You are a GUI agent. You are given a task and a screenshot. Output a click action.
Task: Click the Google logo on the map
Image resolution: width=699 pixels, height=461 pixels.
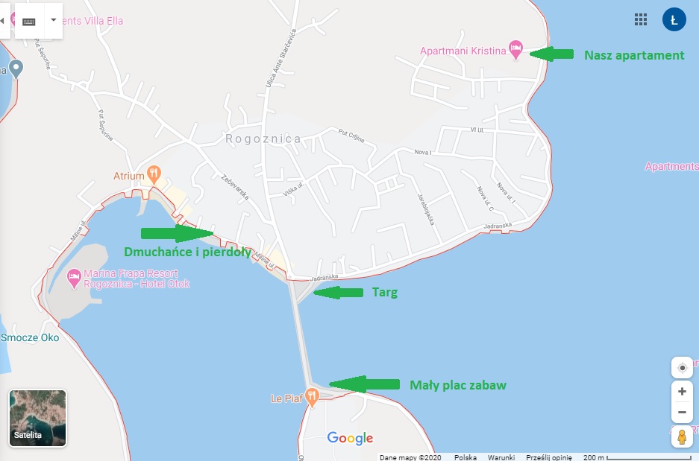click(350, 438)
